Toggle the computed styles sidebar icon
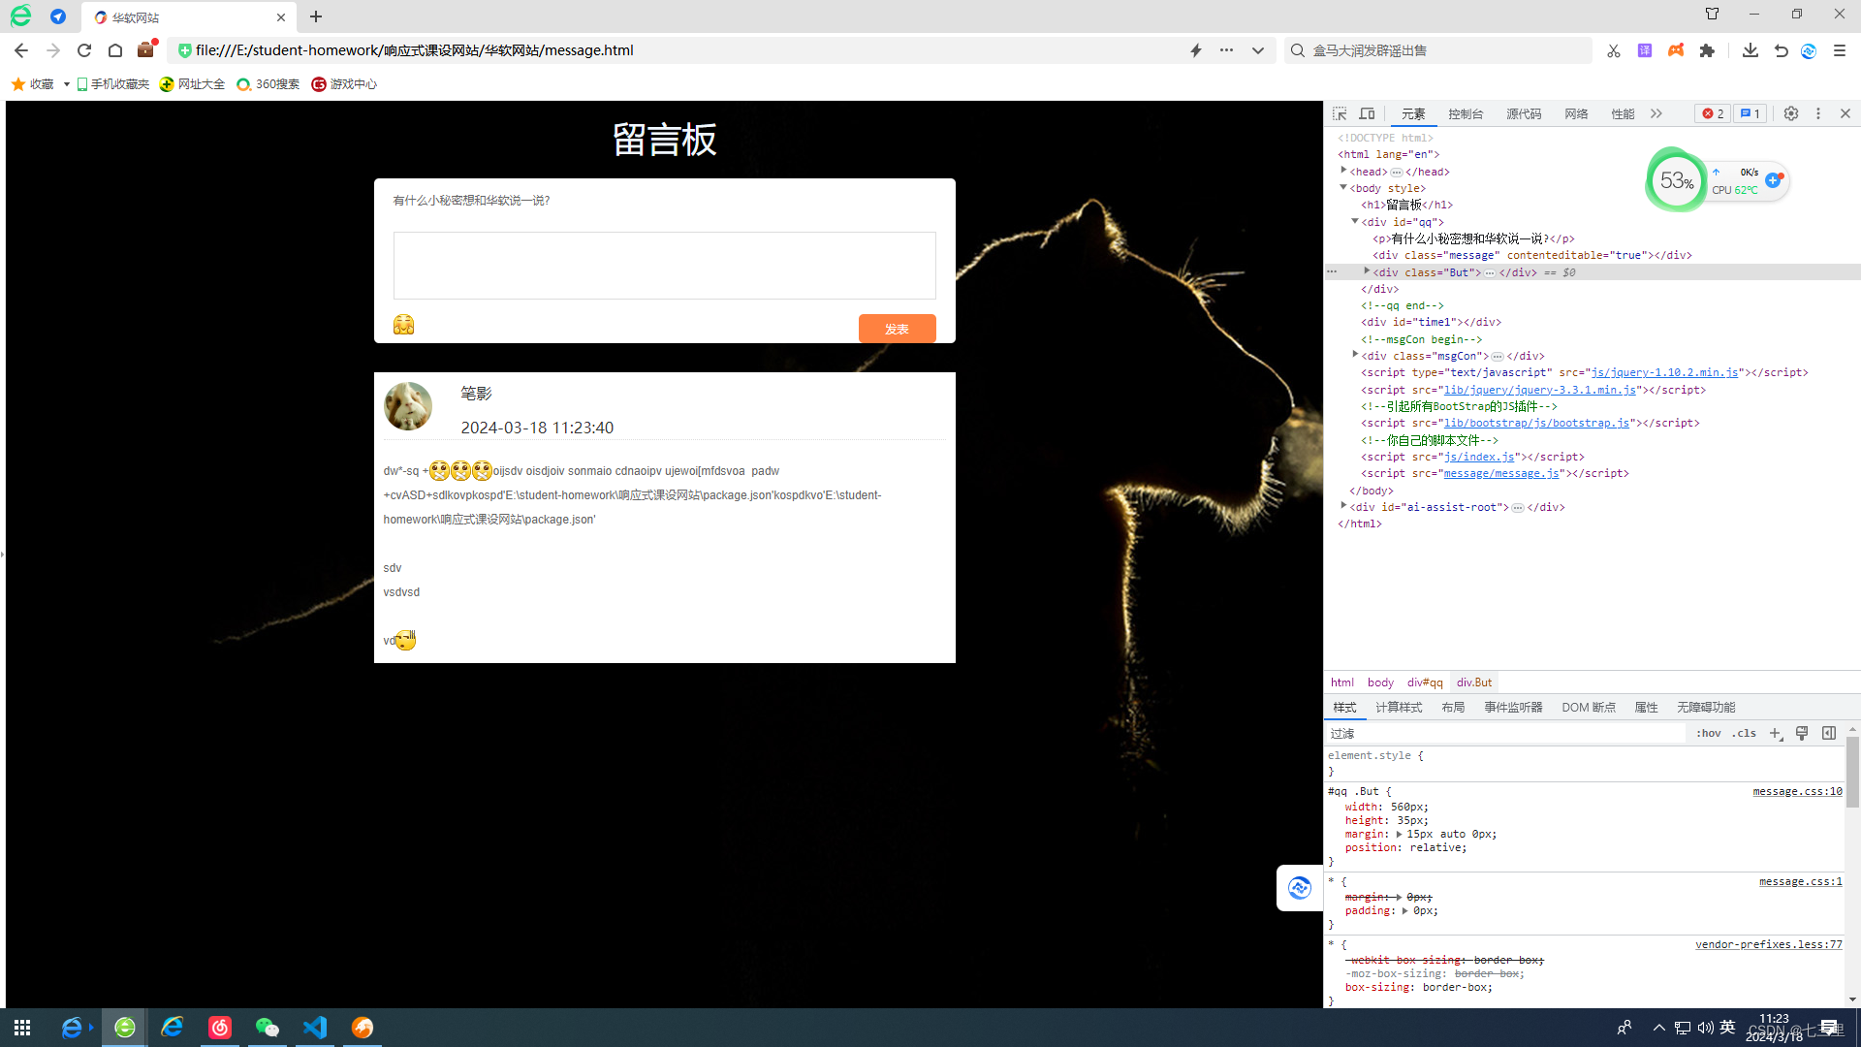 coord(1829,733)
